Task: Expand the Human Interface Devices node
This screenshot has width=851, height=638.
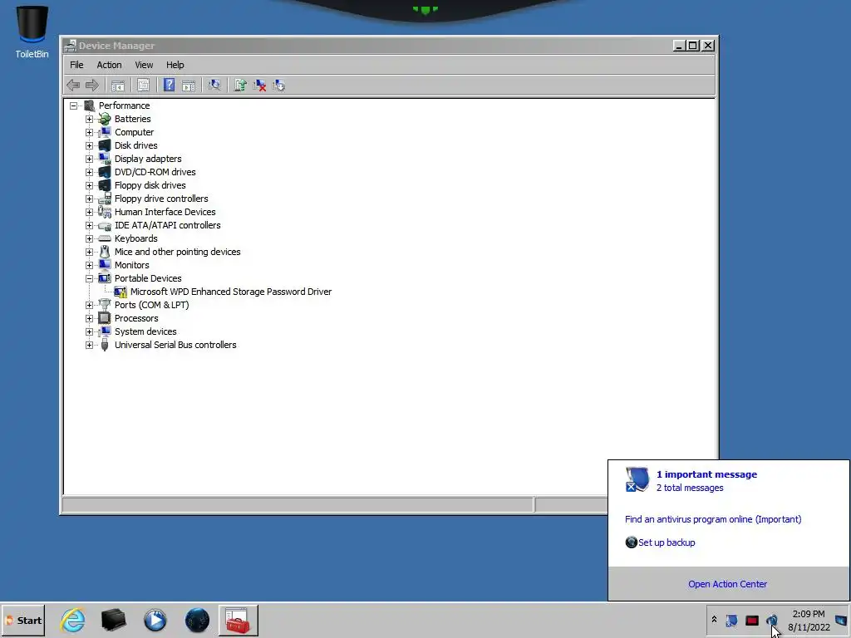Action: (x=90, y=212)
